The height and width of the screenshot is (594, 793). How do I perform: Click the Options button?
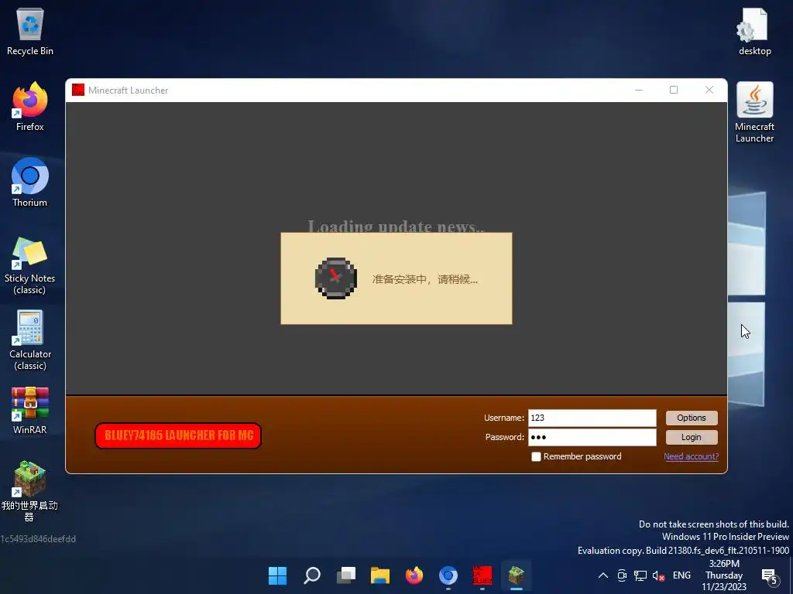[692, 418]
